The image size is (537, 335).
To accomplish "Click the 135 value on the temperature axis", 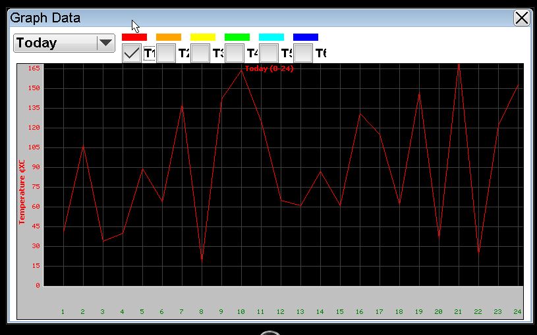I will pyautogui.click(x=34, y=108).
